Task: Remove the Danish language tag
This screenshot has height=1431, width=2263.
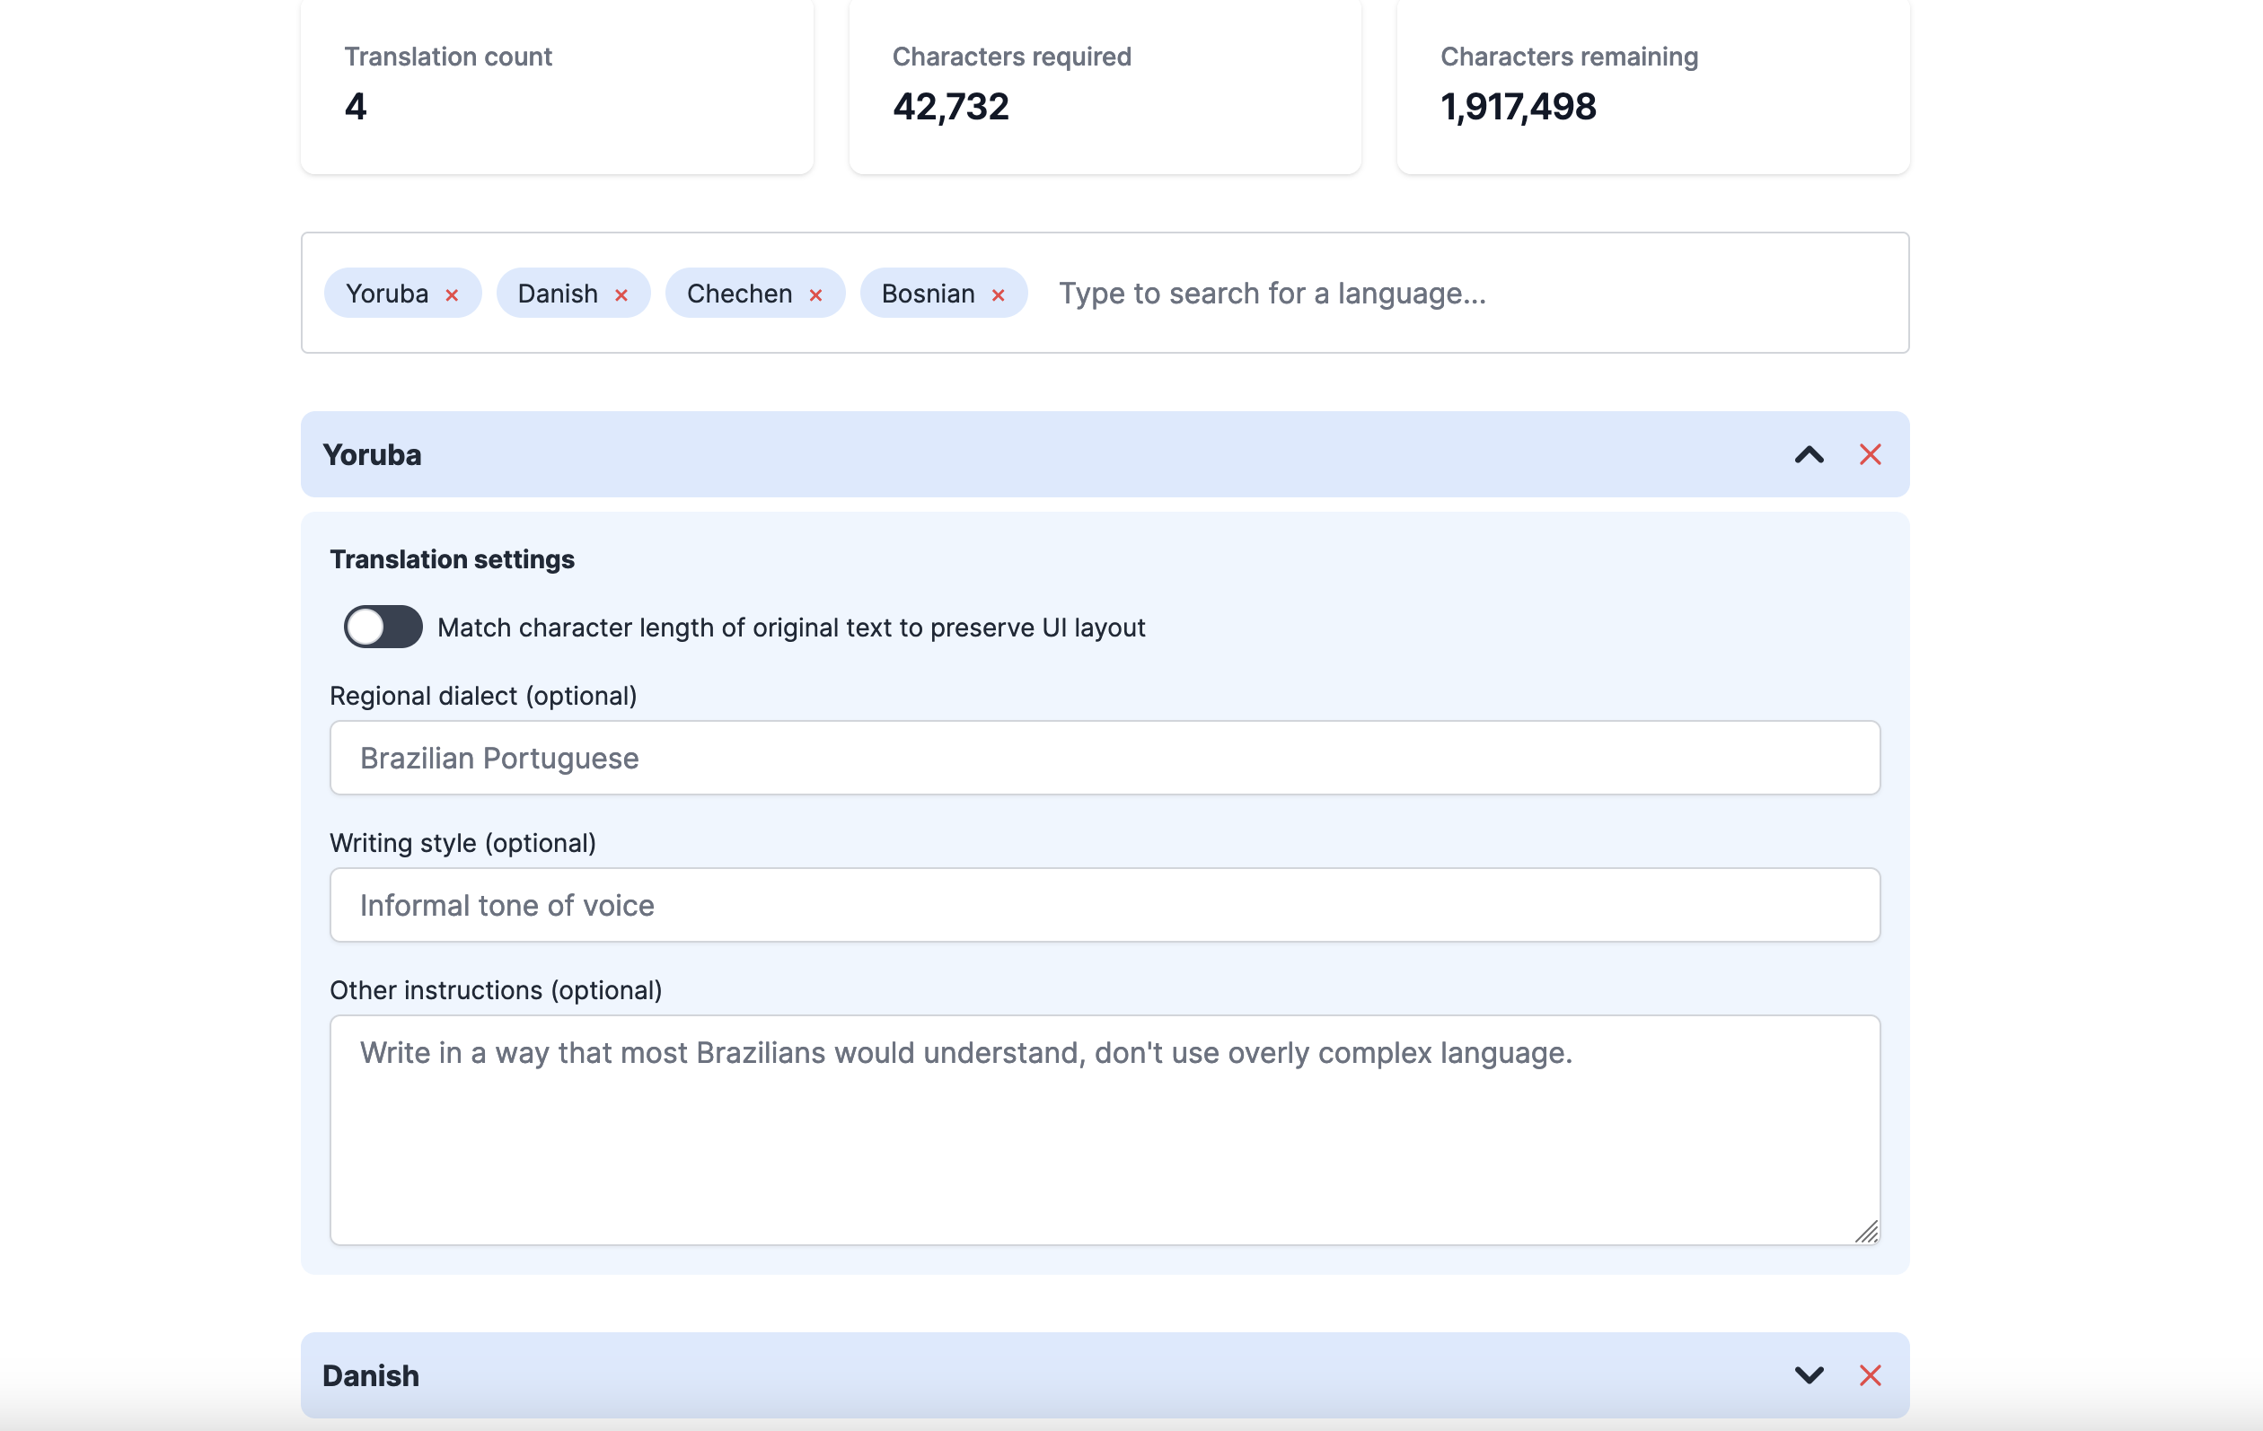Action: (621, 295)
